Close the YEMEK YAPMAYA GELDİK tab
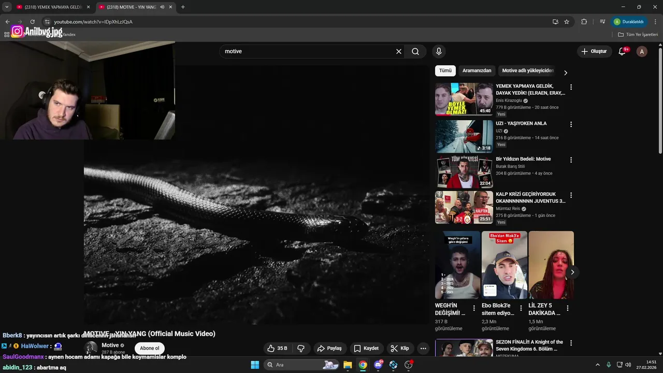 (88, 7)
